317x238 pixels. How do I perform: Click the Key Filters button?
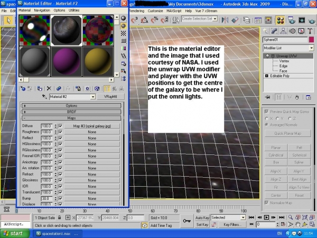pos(232,224)
